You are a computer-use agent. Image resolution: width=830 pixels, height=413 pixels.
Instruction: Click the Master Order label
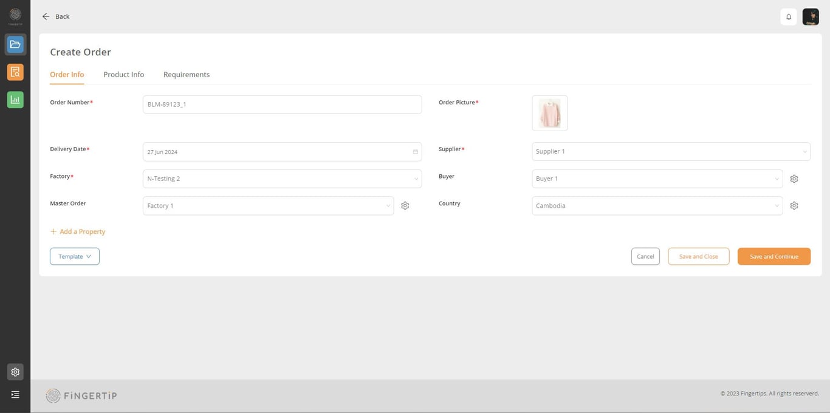click(68, 203)
